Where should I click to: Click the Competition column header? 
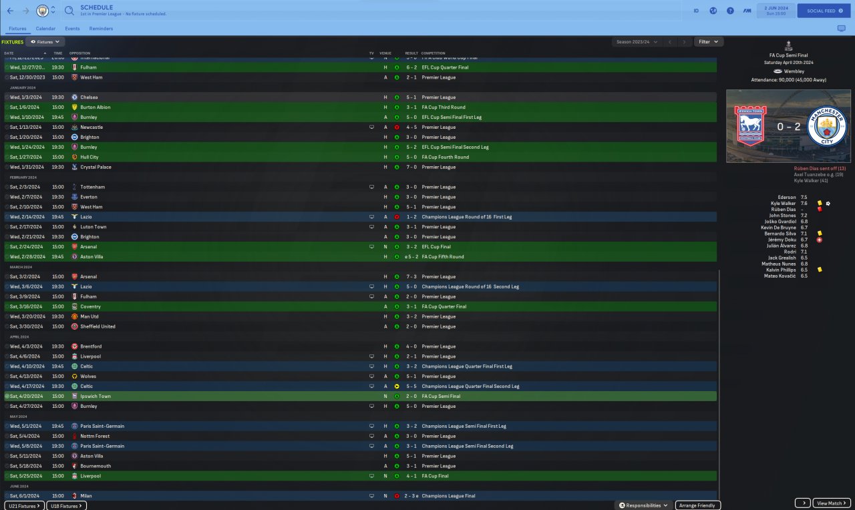pos(434,53)
